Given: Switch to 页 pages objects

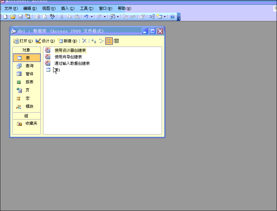Looking at the screenshot, I should 27,90.
